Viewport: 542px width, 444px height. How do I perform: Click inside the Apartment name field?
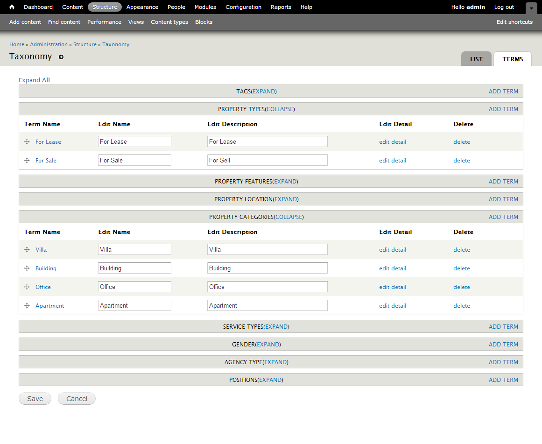point(134,305)
